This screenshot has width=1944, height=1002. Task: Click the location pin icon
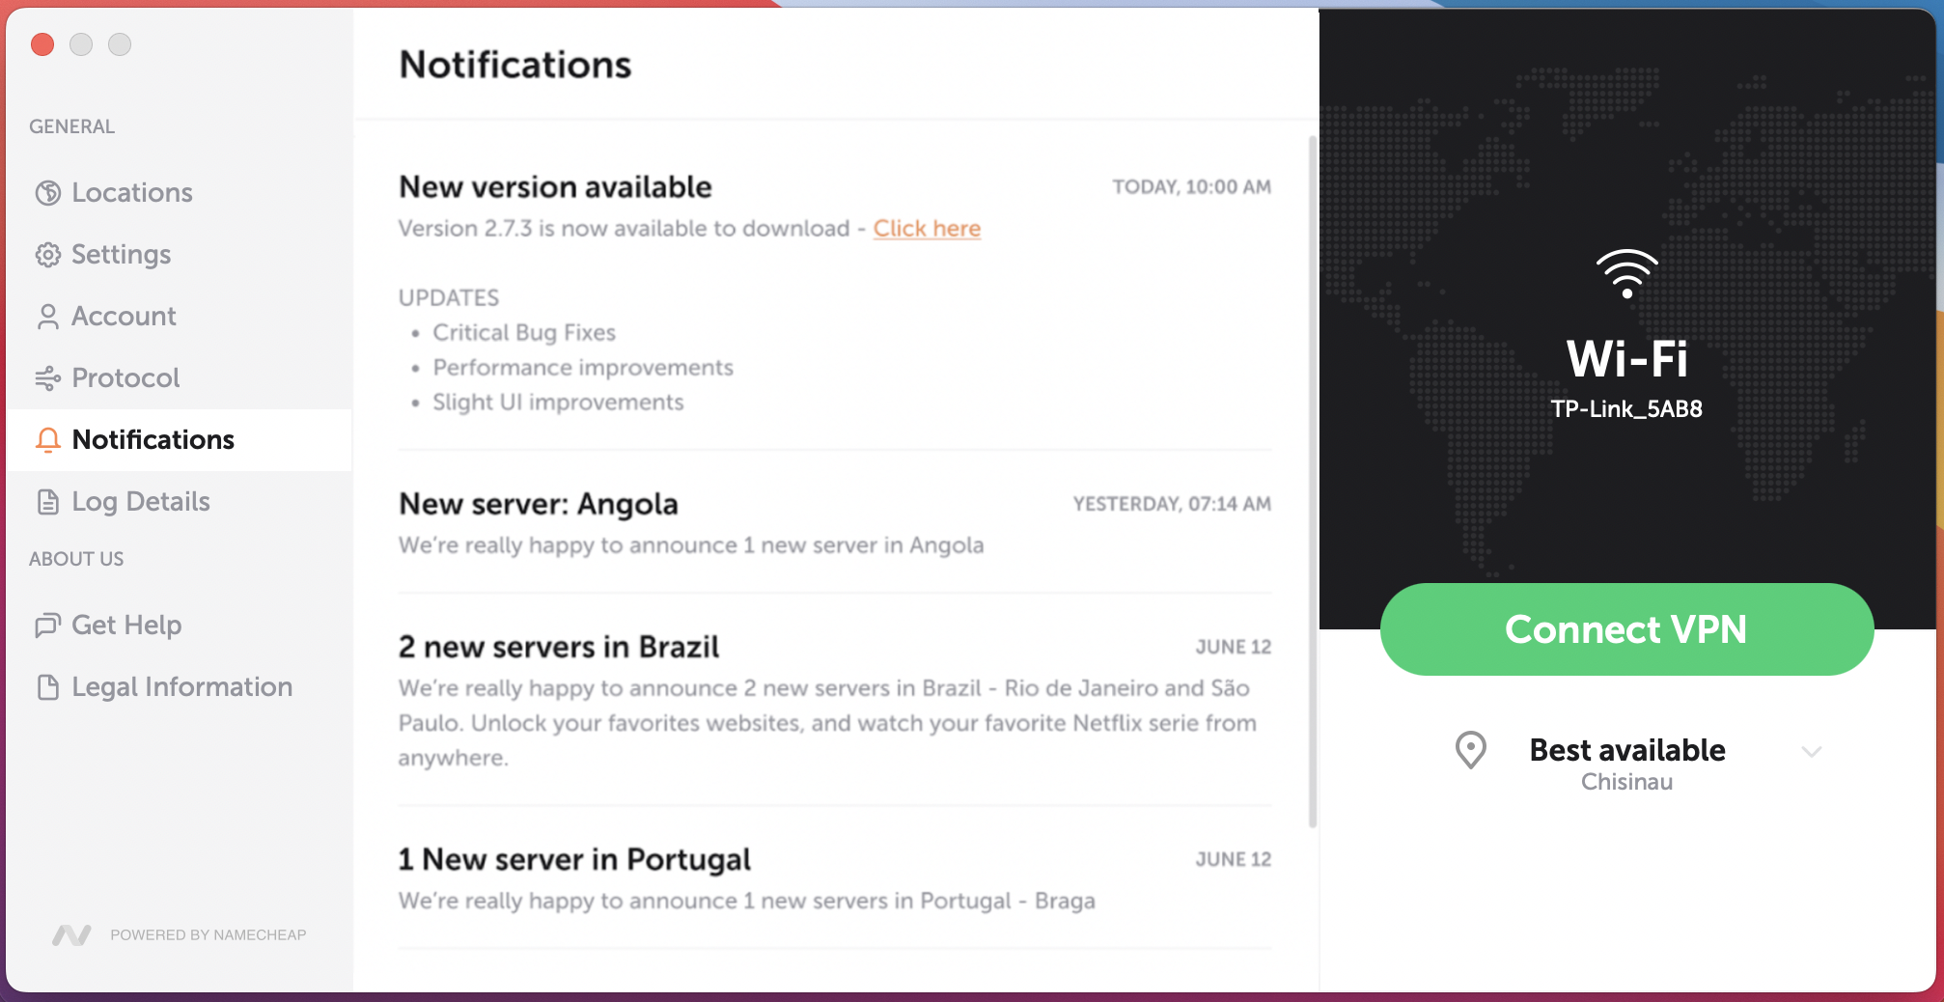coord(1470,750)
